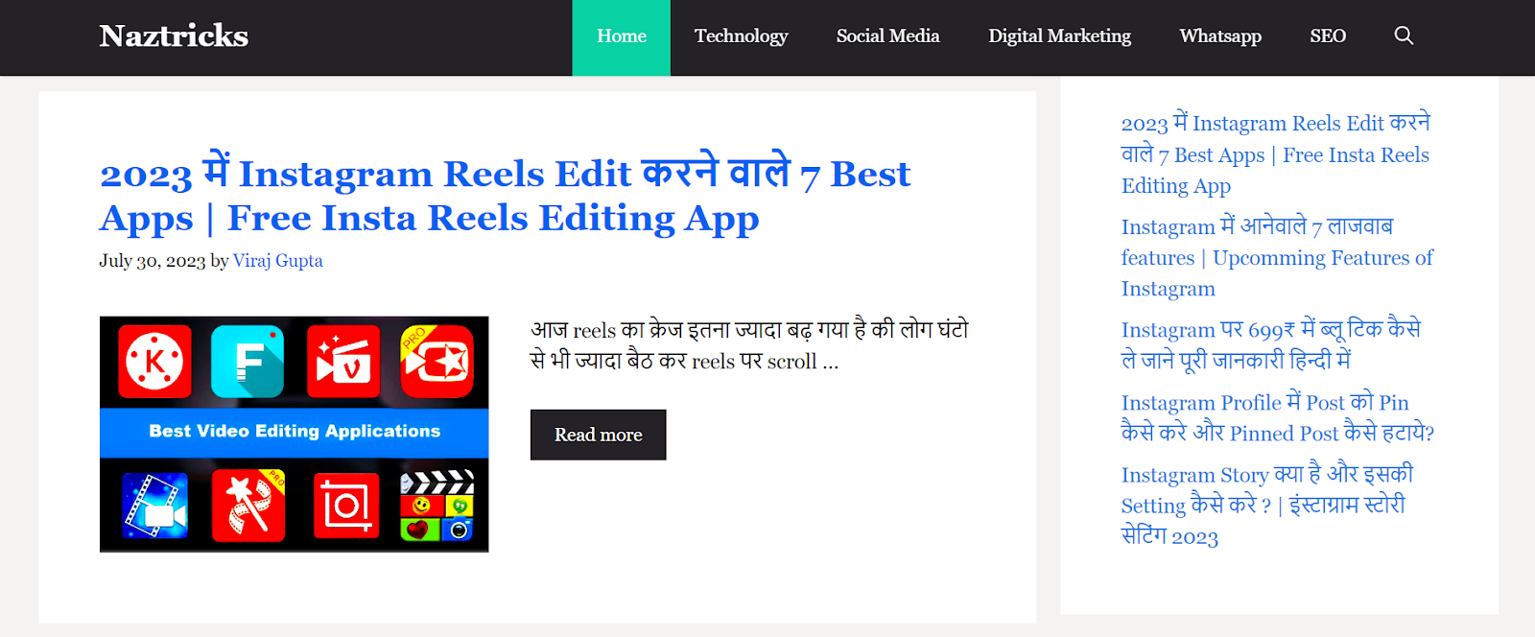This screenshot has width=1535, height=637.
Task: Click the Best Video Editing Applications banner
Action: pos(294,432)
